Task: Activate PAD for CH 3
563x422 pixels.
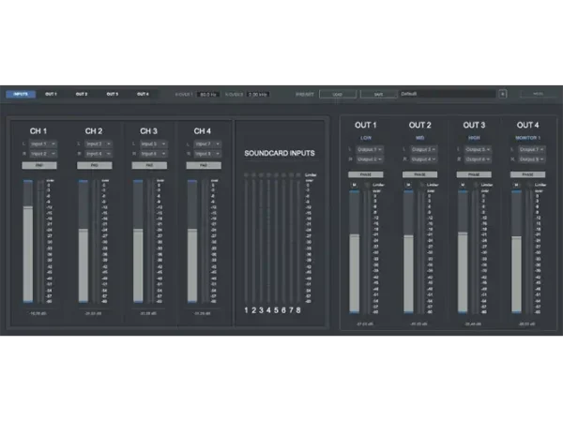Action: click(x=149, y=165)
